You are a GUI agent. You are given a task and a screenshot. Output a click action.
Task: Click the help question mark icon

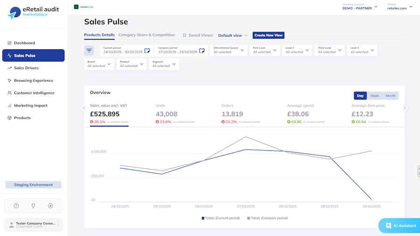tap(16, 206)
